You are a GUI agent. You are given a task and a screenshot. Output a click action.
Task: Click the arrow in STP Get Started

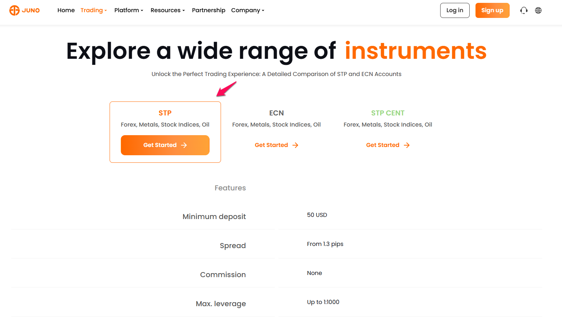[184, 145]
